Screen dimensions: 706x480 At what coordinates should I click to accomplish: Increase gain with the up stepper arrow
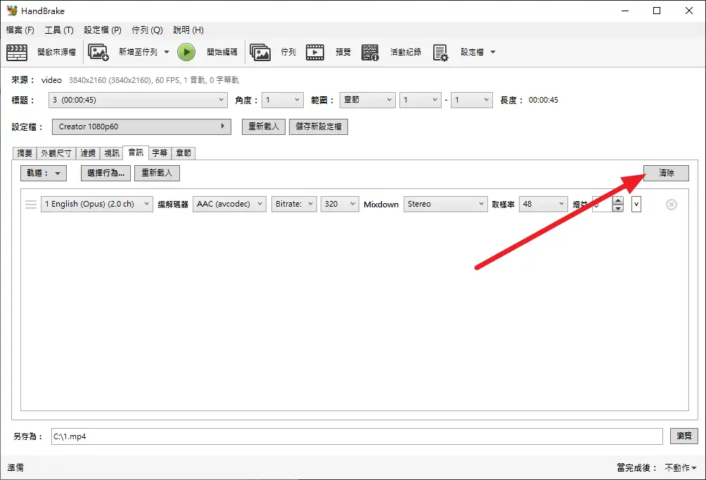[618, 200]
